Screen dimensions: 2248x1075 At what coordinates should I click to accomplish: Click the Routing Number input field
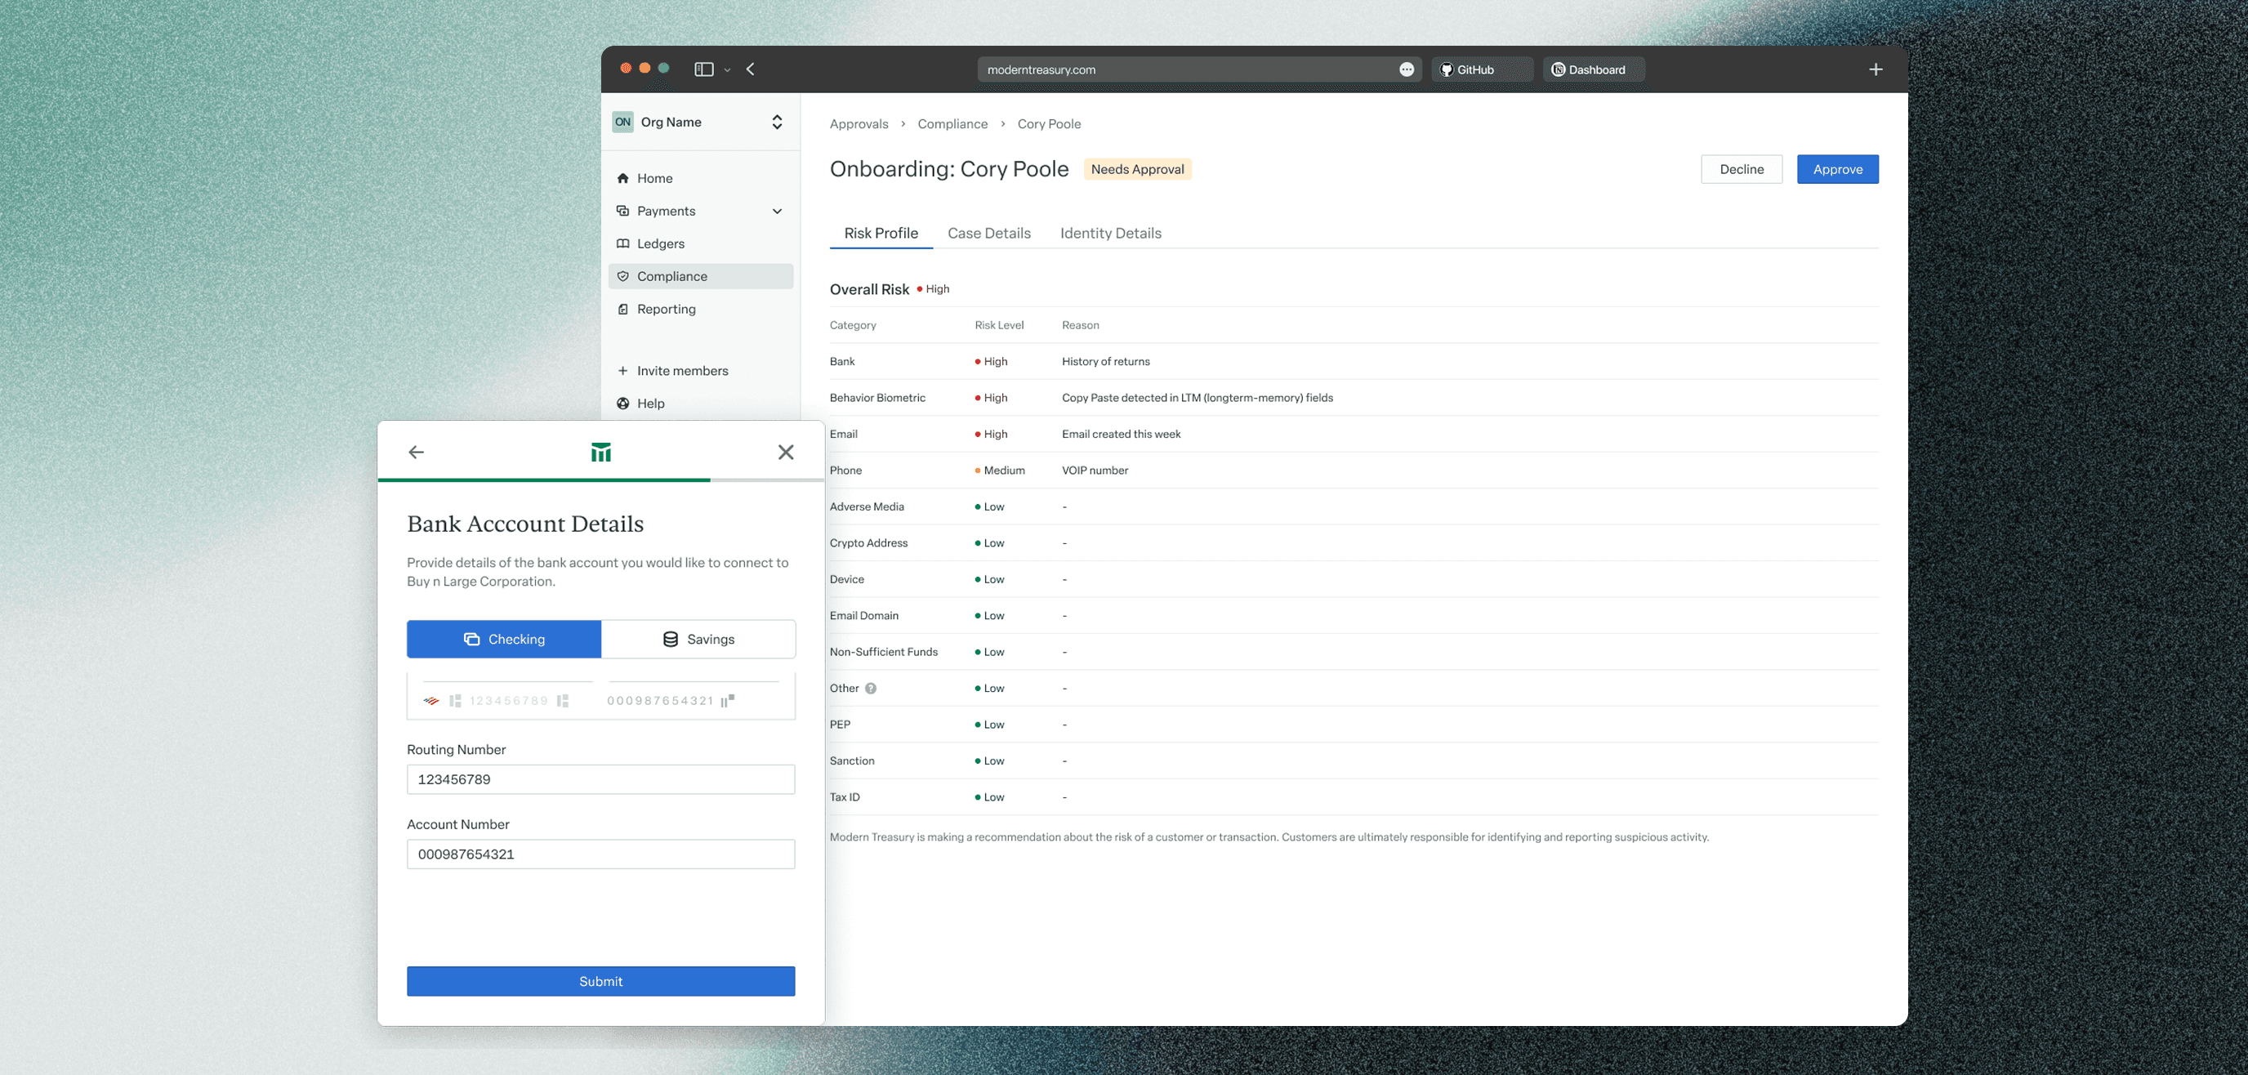tap(600, 779)
